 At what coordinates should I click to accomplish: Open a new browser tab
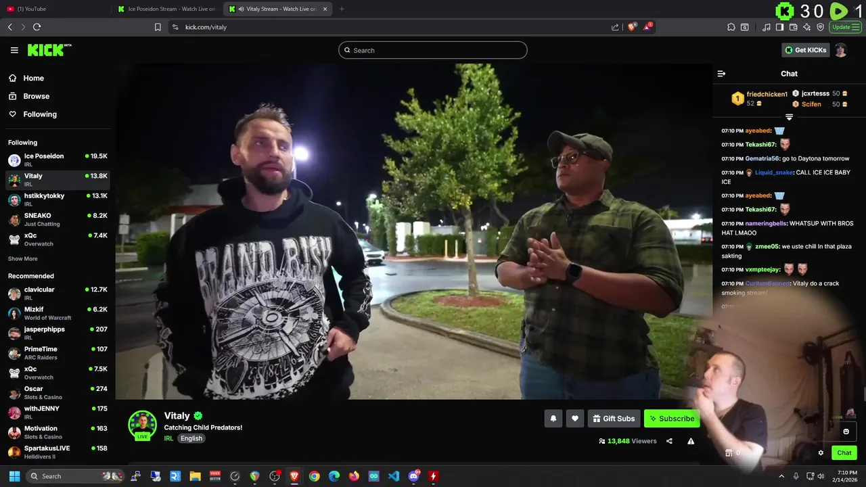point(342,9)
